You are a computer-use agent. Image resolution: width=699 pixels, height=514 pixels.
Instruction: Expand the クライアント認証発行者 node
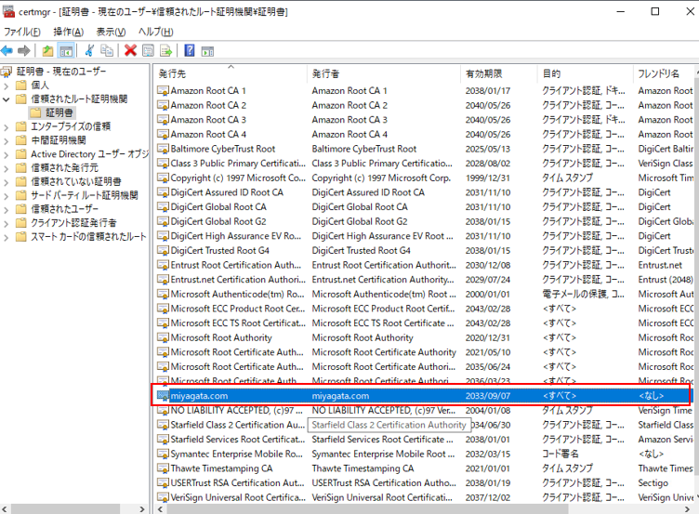coord(6,224)
